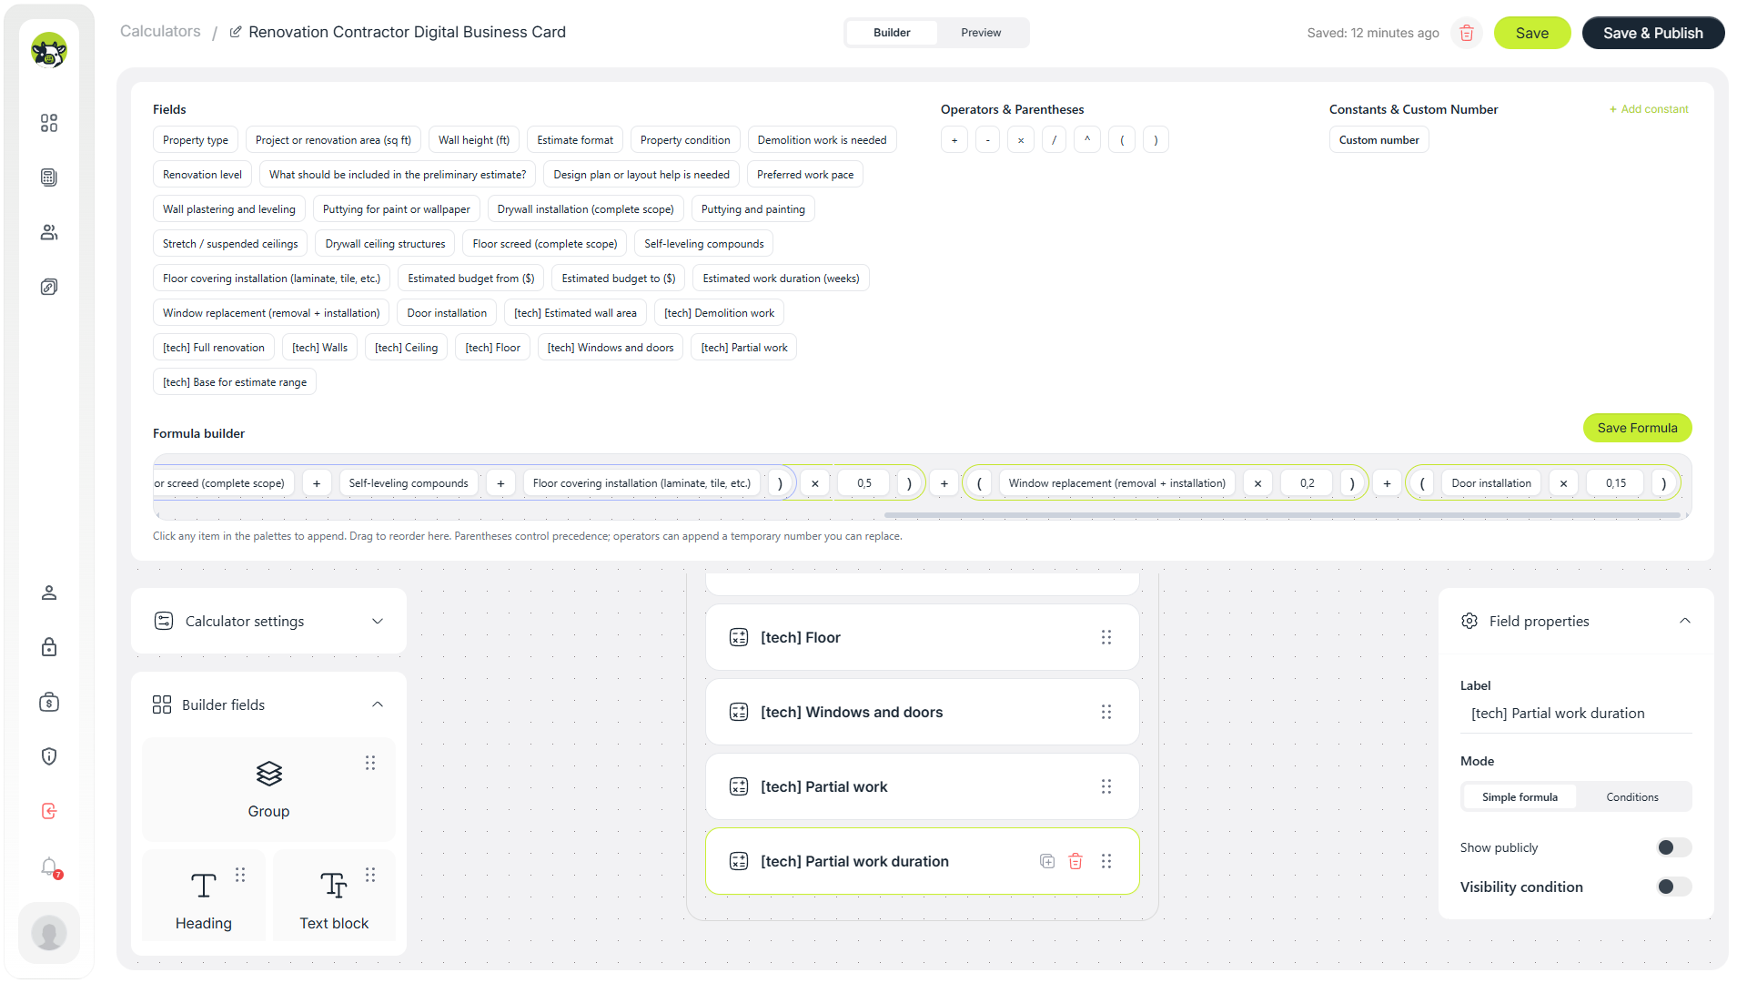Click the green Save button
Viewport: 1747px width, 983px height.
point(1532,33)
